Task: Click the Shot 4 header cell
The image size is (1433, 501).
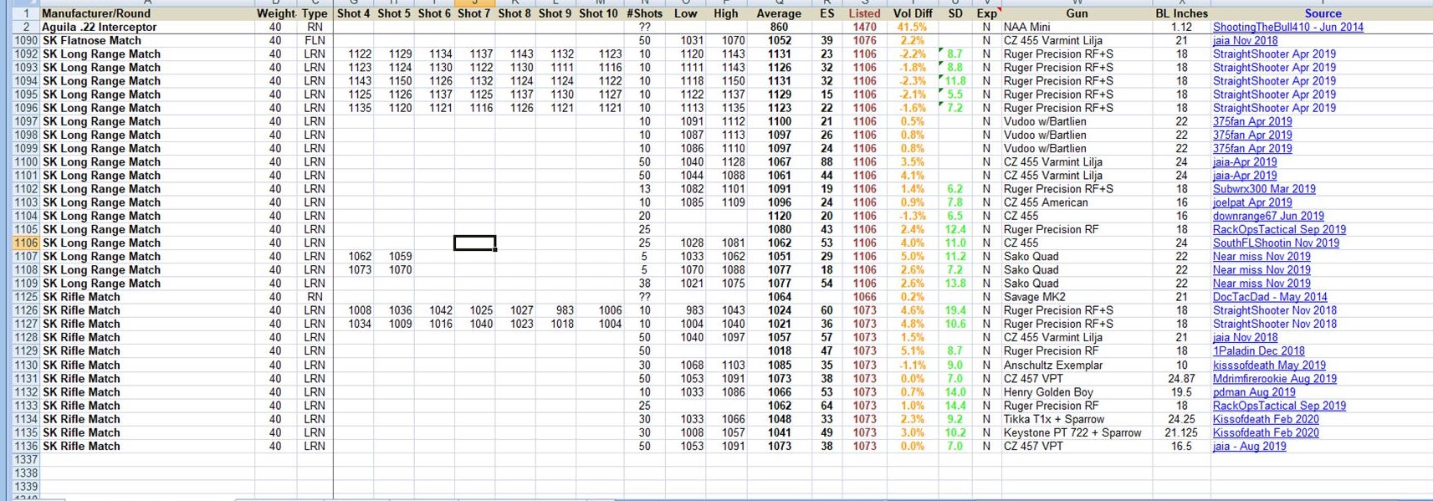Action: coord(354,13)
